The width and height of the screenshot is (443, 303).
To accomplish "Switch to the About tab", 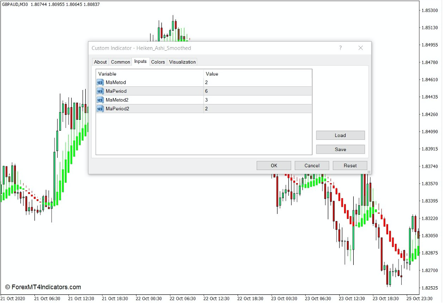I will [100, 62].
